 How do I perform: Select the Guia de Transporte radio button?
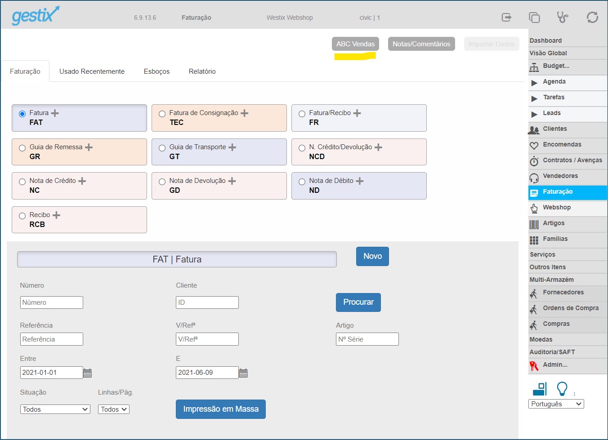[x=162, y=148]
